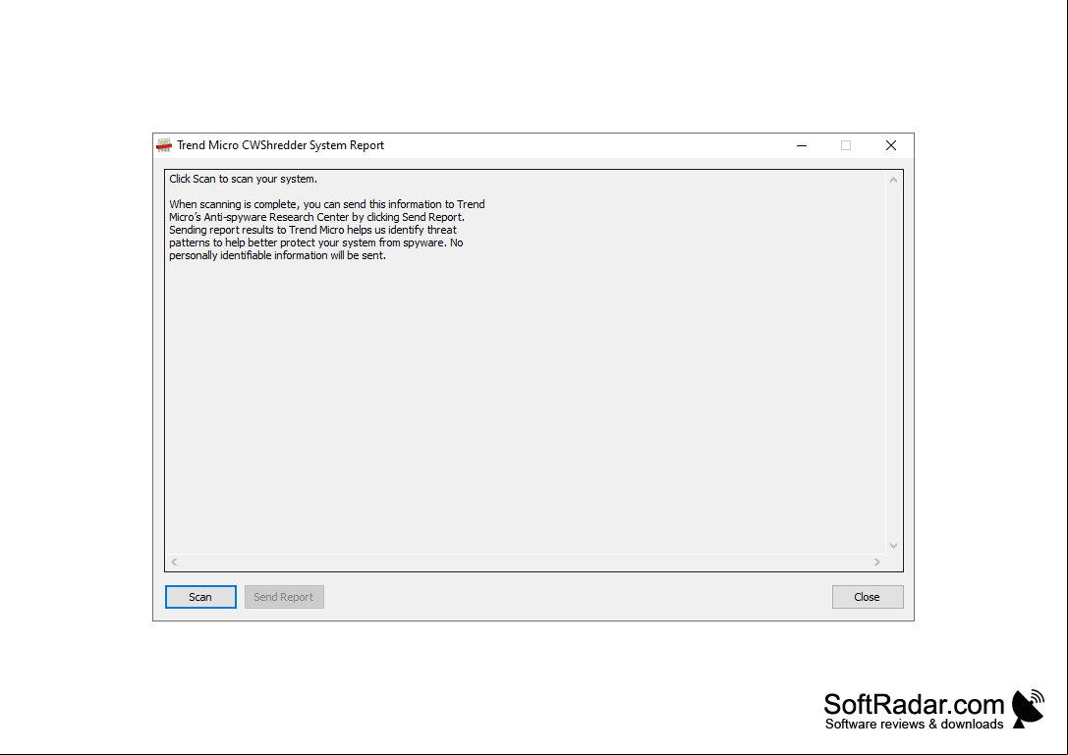Start a system scan with the Scan button
1068x755 pixels.
tap(200, 597)
